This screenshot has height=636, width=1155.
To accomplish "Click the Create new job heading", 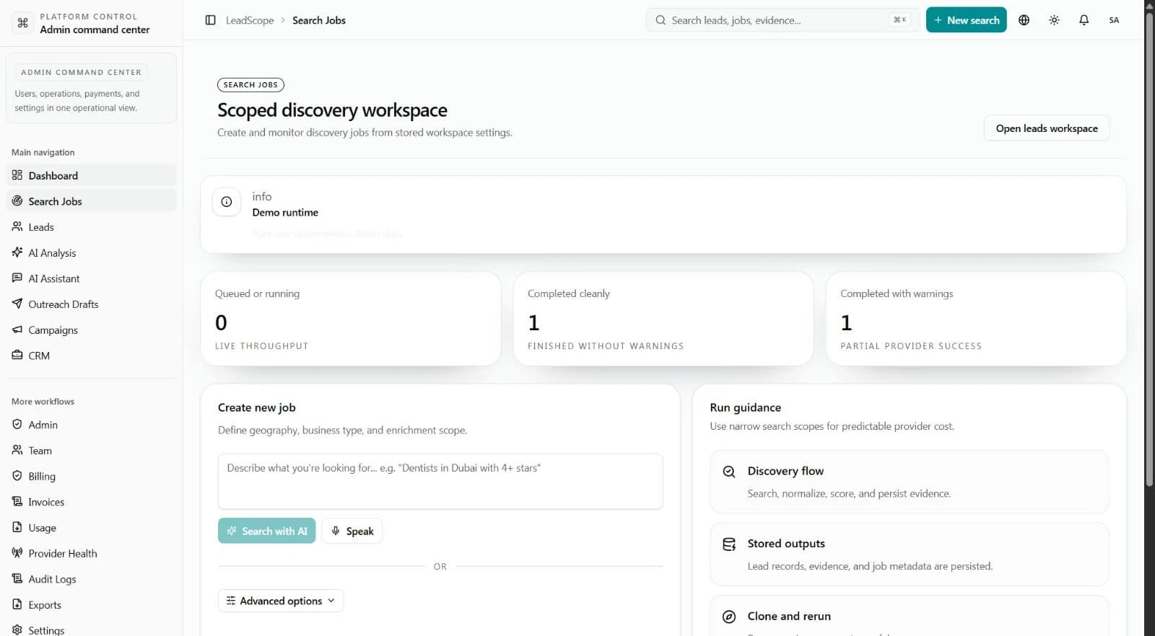I will click(x=257, y=407).
